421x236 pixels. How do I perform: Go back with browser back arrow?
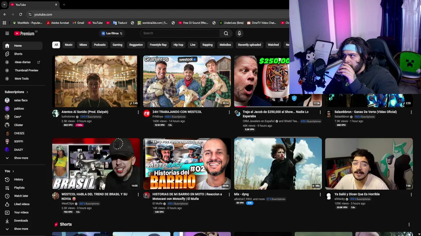click(x=5, y=14)
